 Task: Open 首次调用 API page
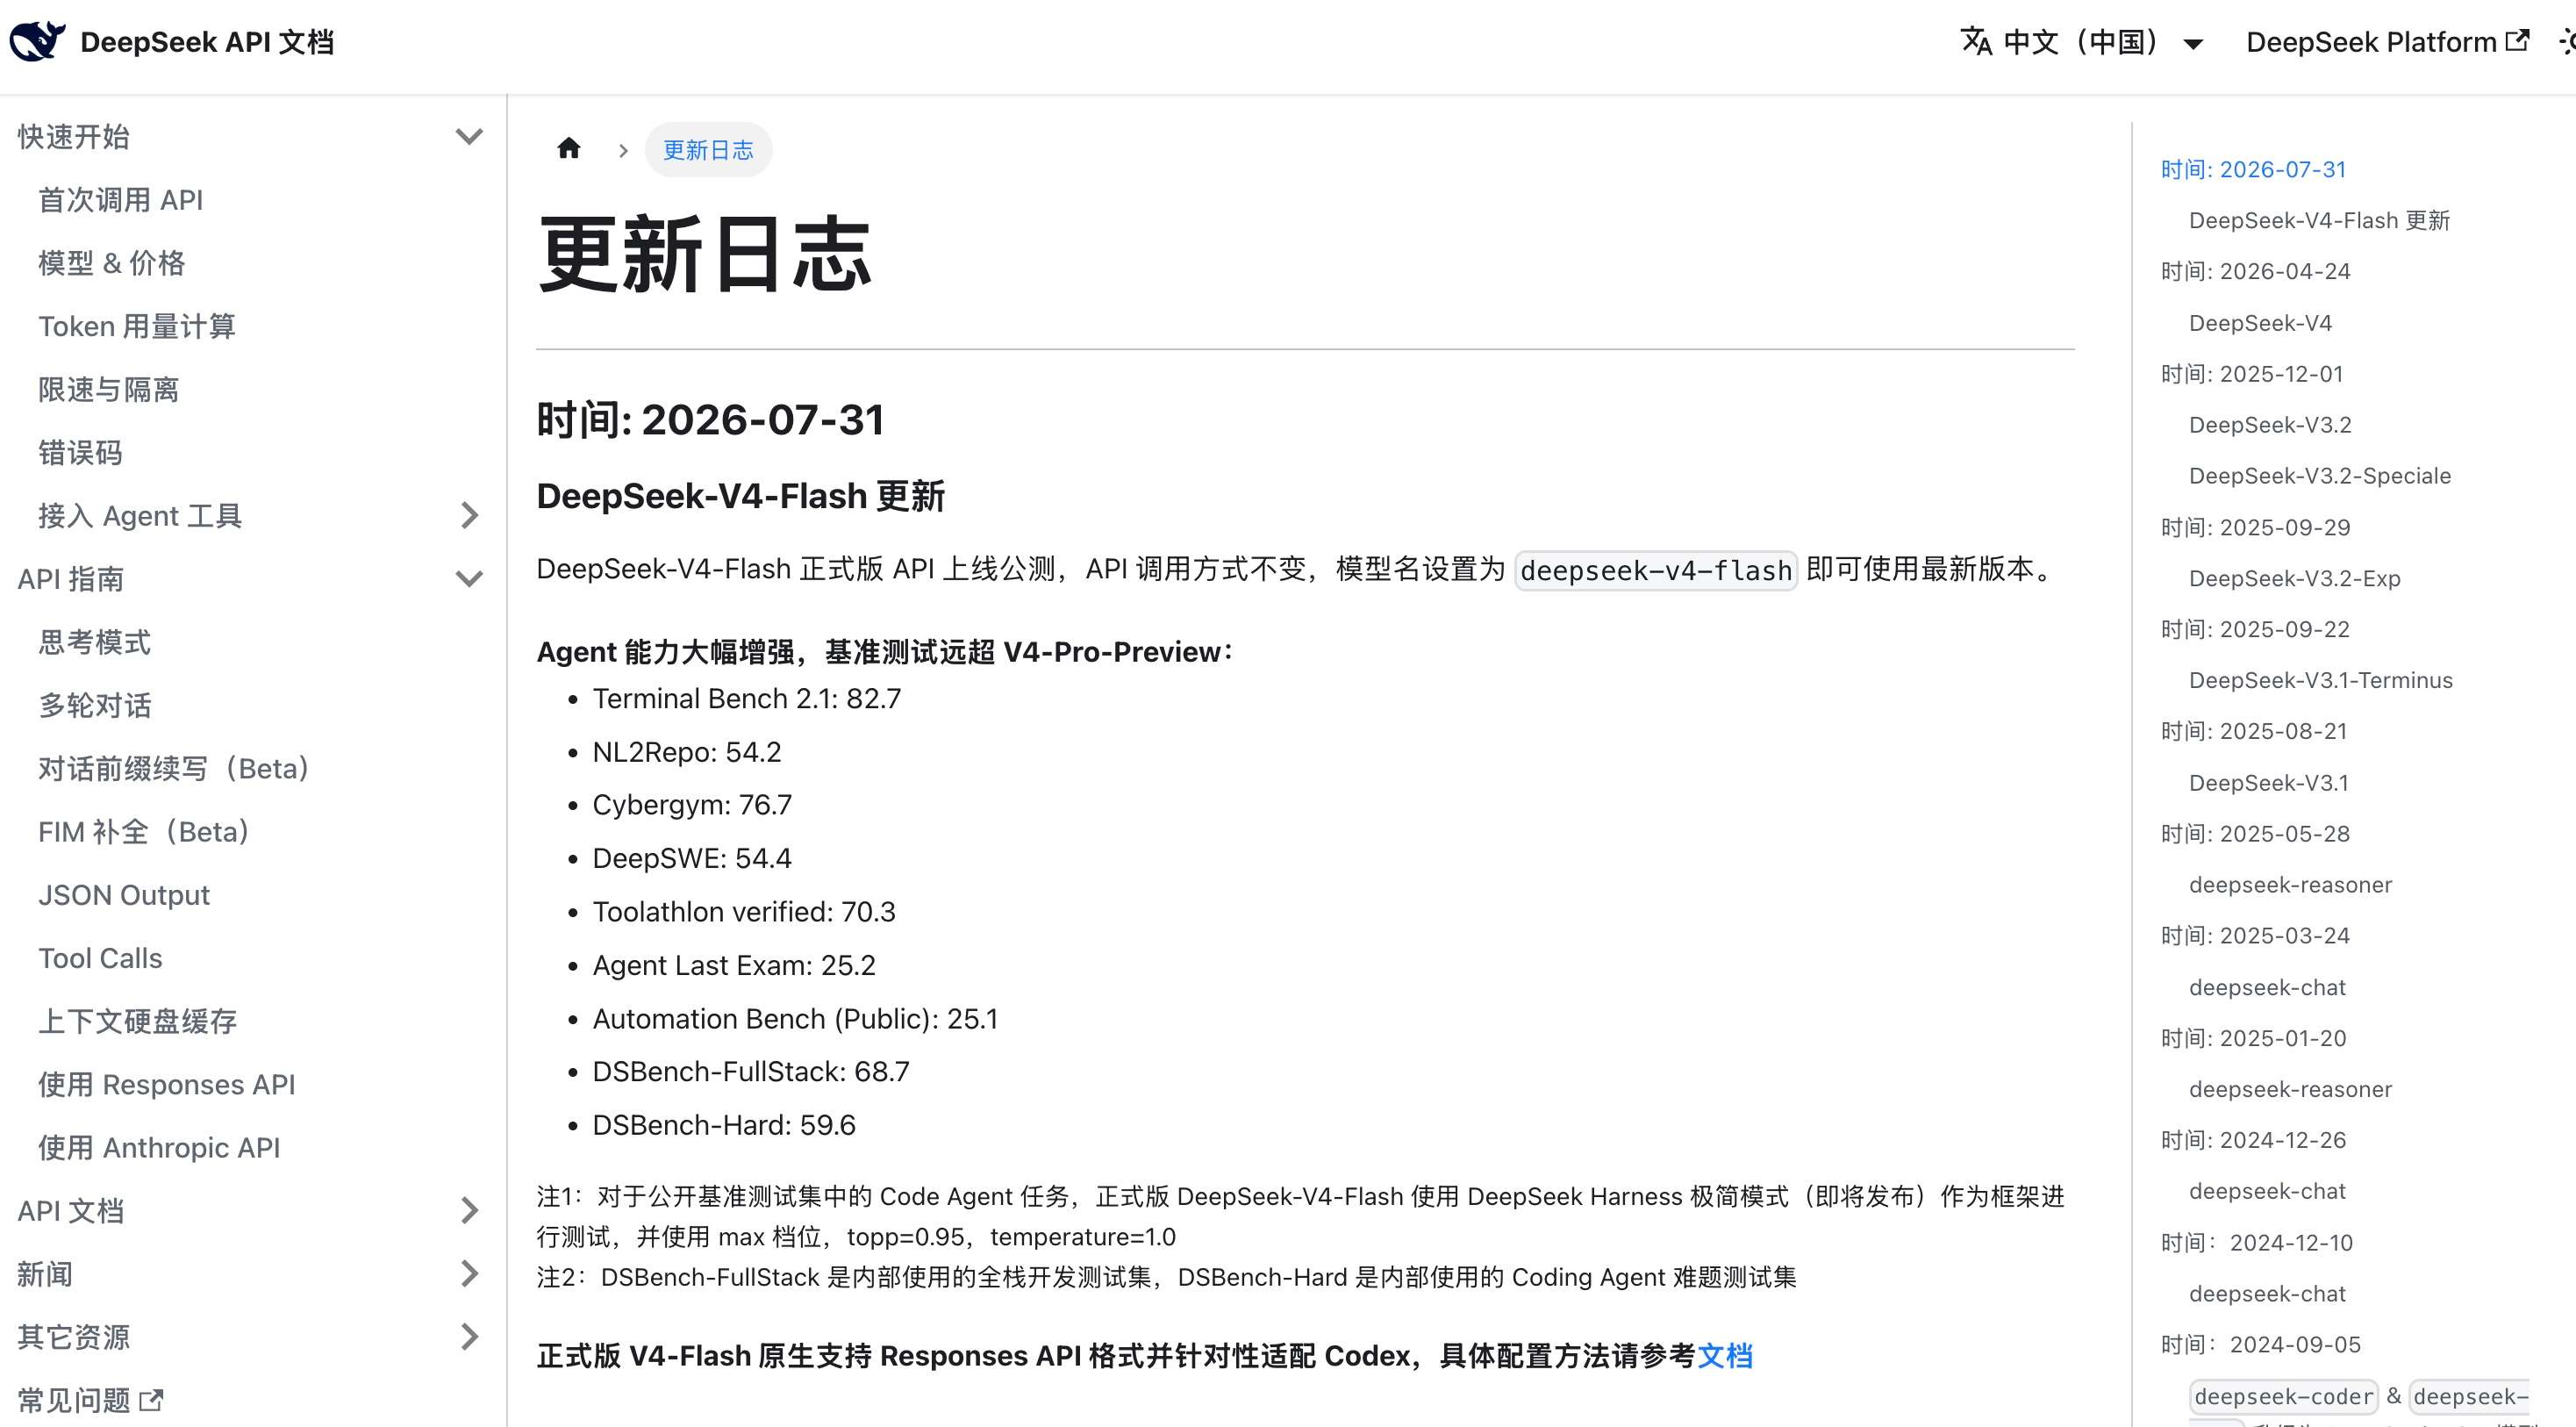pos(120,200)
